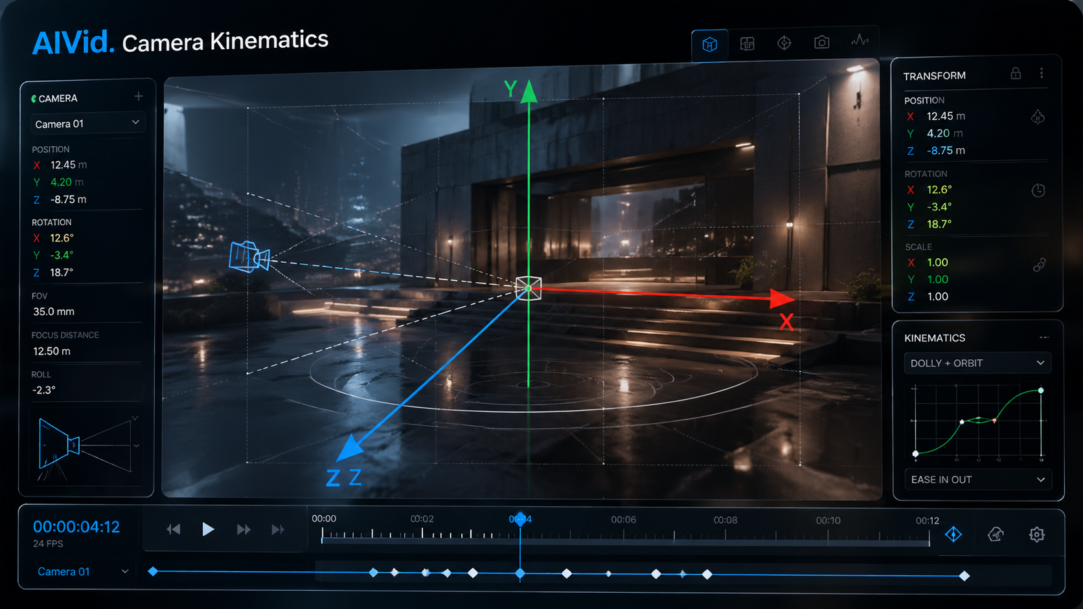Edit Transform position X 12.45 m value
1083x609 pixels.
946,116
